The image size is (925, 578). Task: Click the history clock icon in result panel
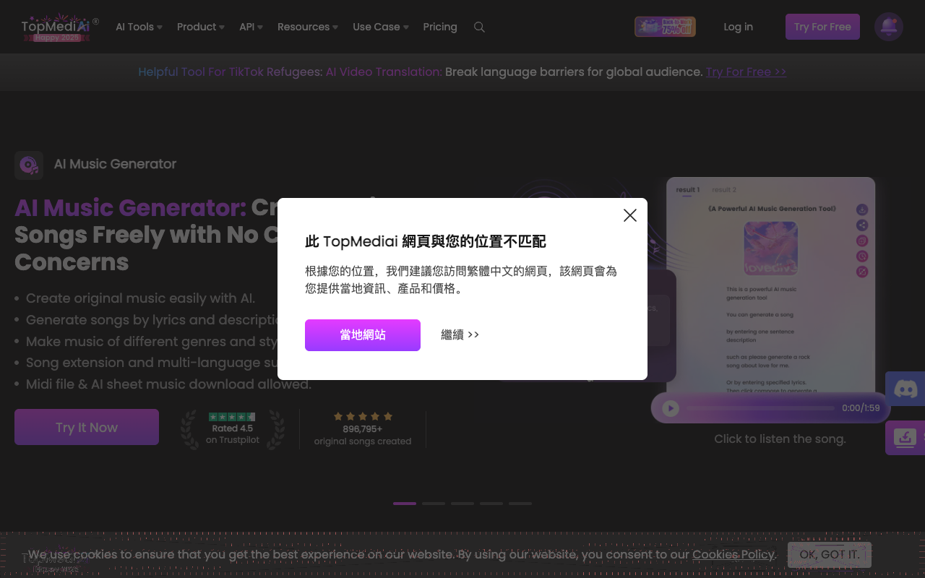tap(862, 256)
